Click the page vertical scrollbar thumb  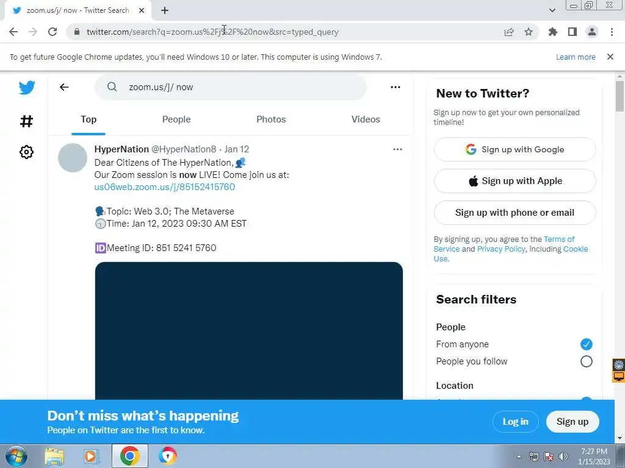click(620, 96)
